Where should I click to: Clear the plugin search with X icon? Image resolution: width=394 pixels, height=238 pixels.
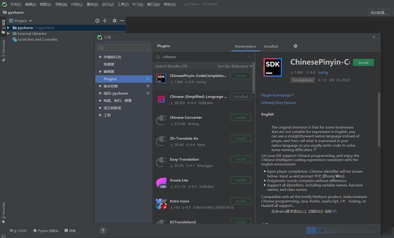249,57
